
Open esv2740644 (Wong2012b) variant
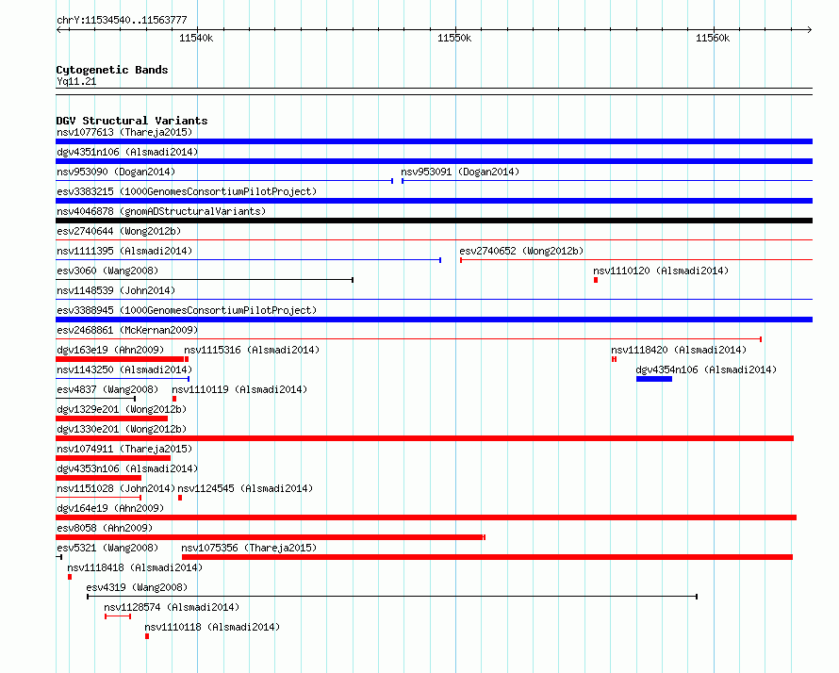119,231
